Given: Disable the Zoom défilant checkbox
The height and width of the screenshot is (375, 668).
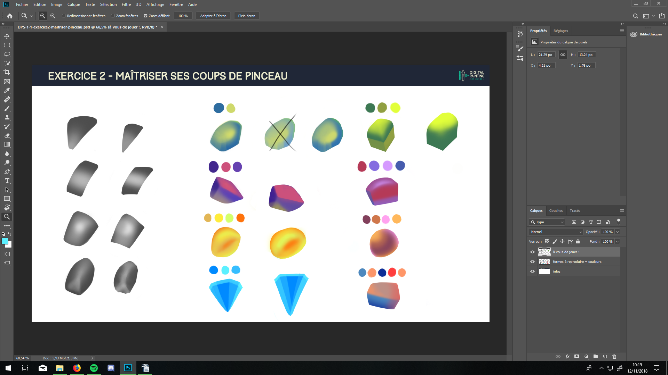Looking at the screenshot, I should coord(145,16).
